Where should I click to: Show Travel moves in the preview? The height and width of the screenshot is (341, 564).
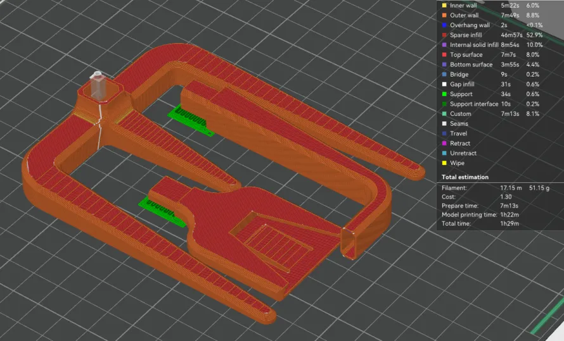tap(458, 133)
